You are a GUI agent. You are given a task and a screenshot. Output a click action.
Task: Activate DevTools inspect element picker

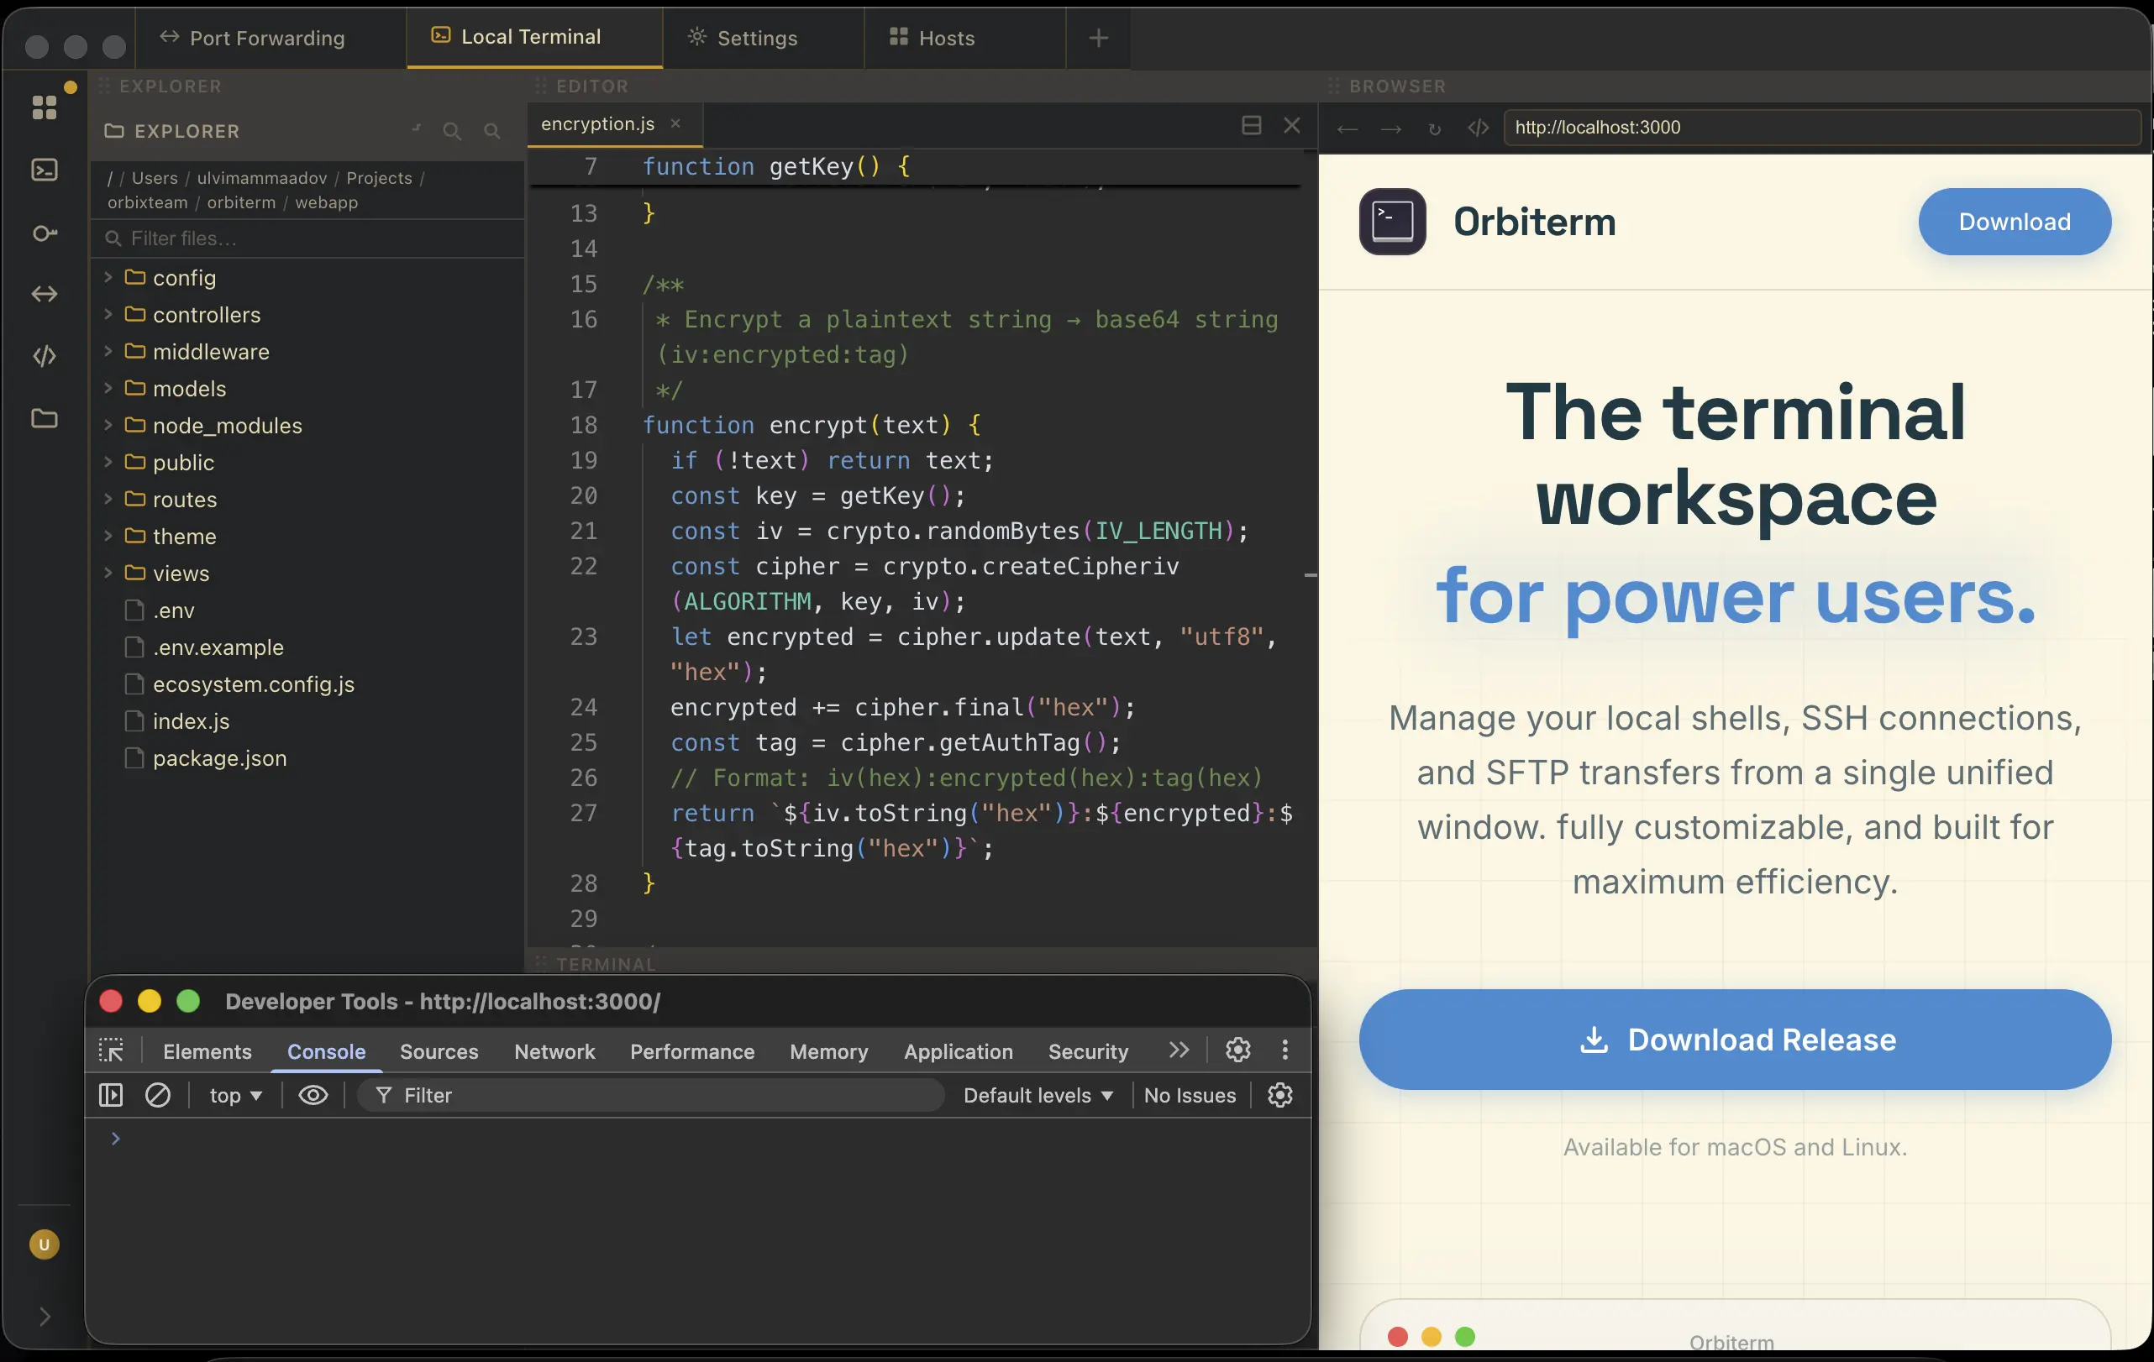pyautogui.click(x=111, y=1050)
